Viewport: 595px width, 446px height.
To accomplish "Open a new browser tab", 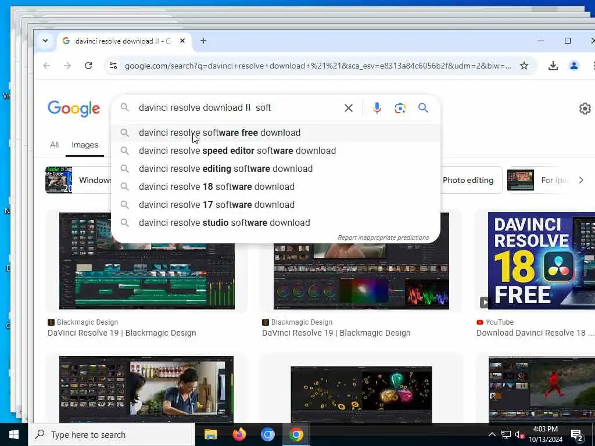I will (203, 41).
